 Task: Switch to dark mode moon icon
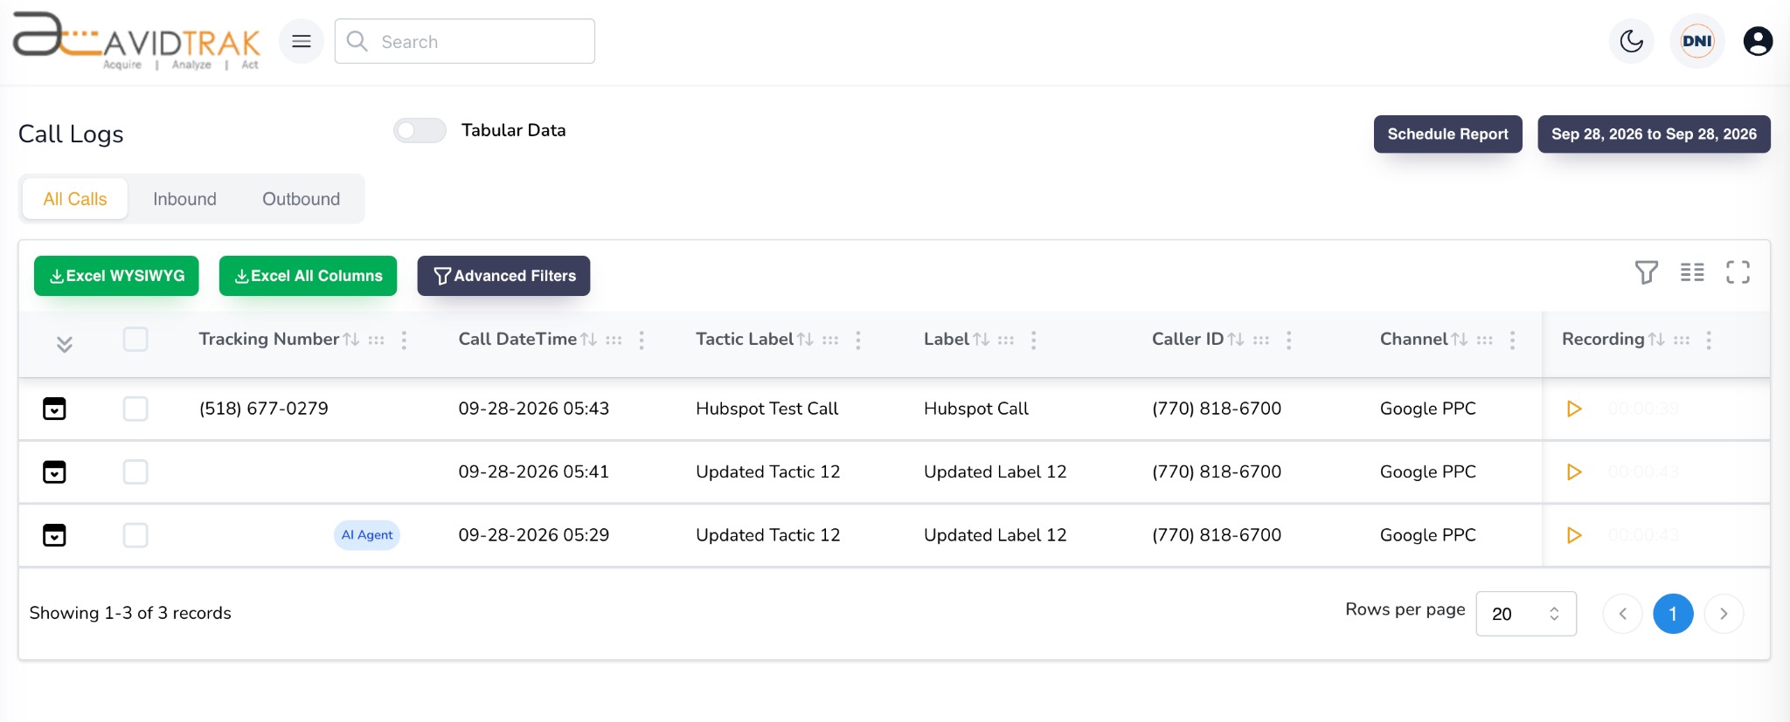point(1631,41)
